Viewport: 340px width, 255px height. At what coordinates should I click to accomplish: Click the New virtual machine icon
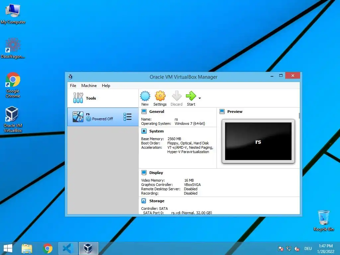coord(145,96)
